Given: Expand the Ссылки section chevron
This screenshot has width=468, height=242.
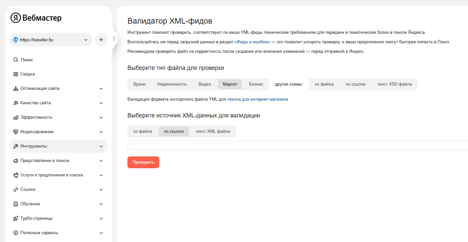Looking at the screenshot, I should coord(101,190).
